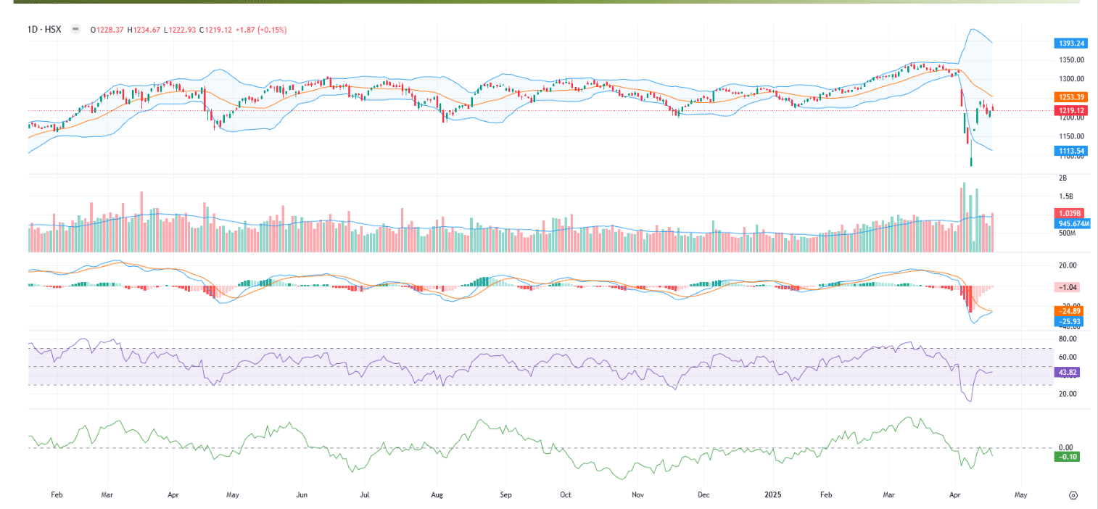
Task: Select the orange 1253.39 basis price label
Action: 1070,97
